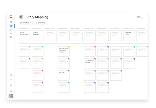
Task: Open the clipboard icon in sidebar
Action: 11,26
